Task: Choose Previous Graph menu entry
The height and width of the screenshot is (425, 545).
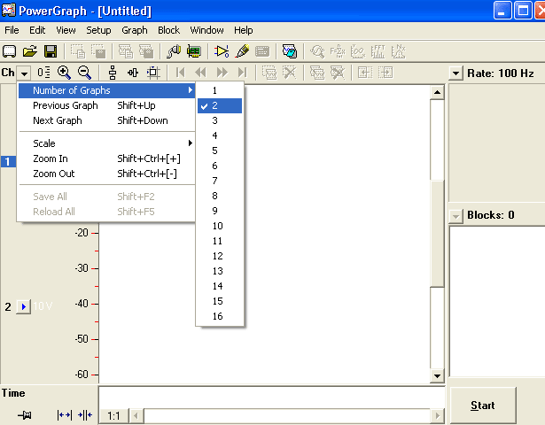Action: (x=107, y=105)
